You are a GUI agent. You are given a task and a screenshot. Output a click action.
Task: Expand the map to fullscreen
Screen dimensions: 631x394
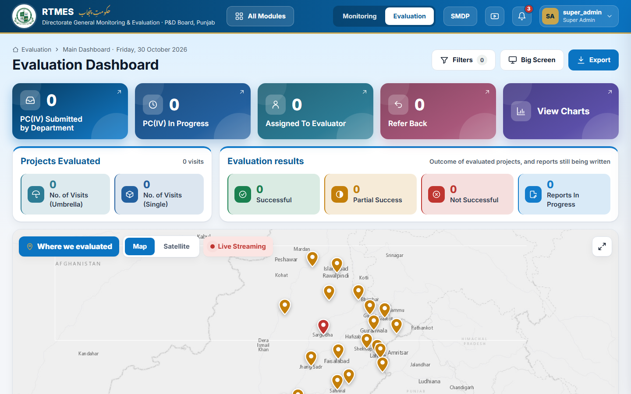click(x=602, y=246)
